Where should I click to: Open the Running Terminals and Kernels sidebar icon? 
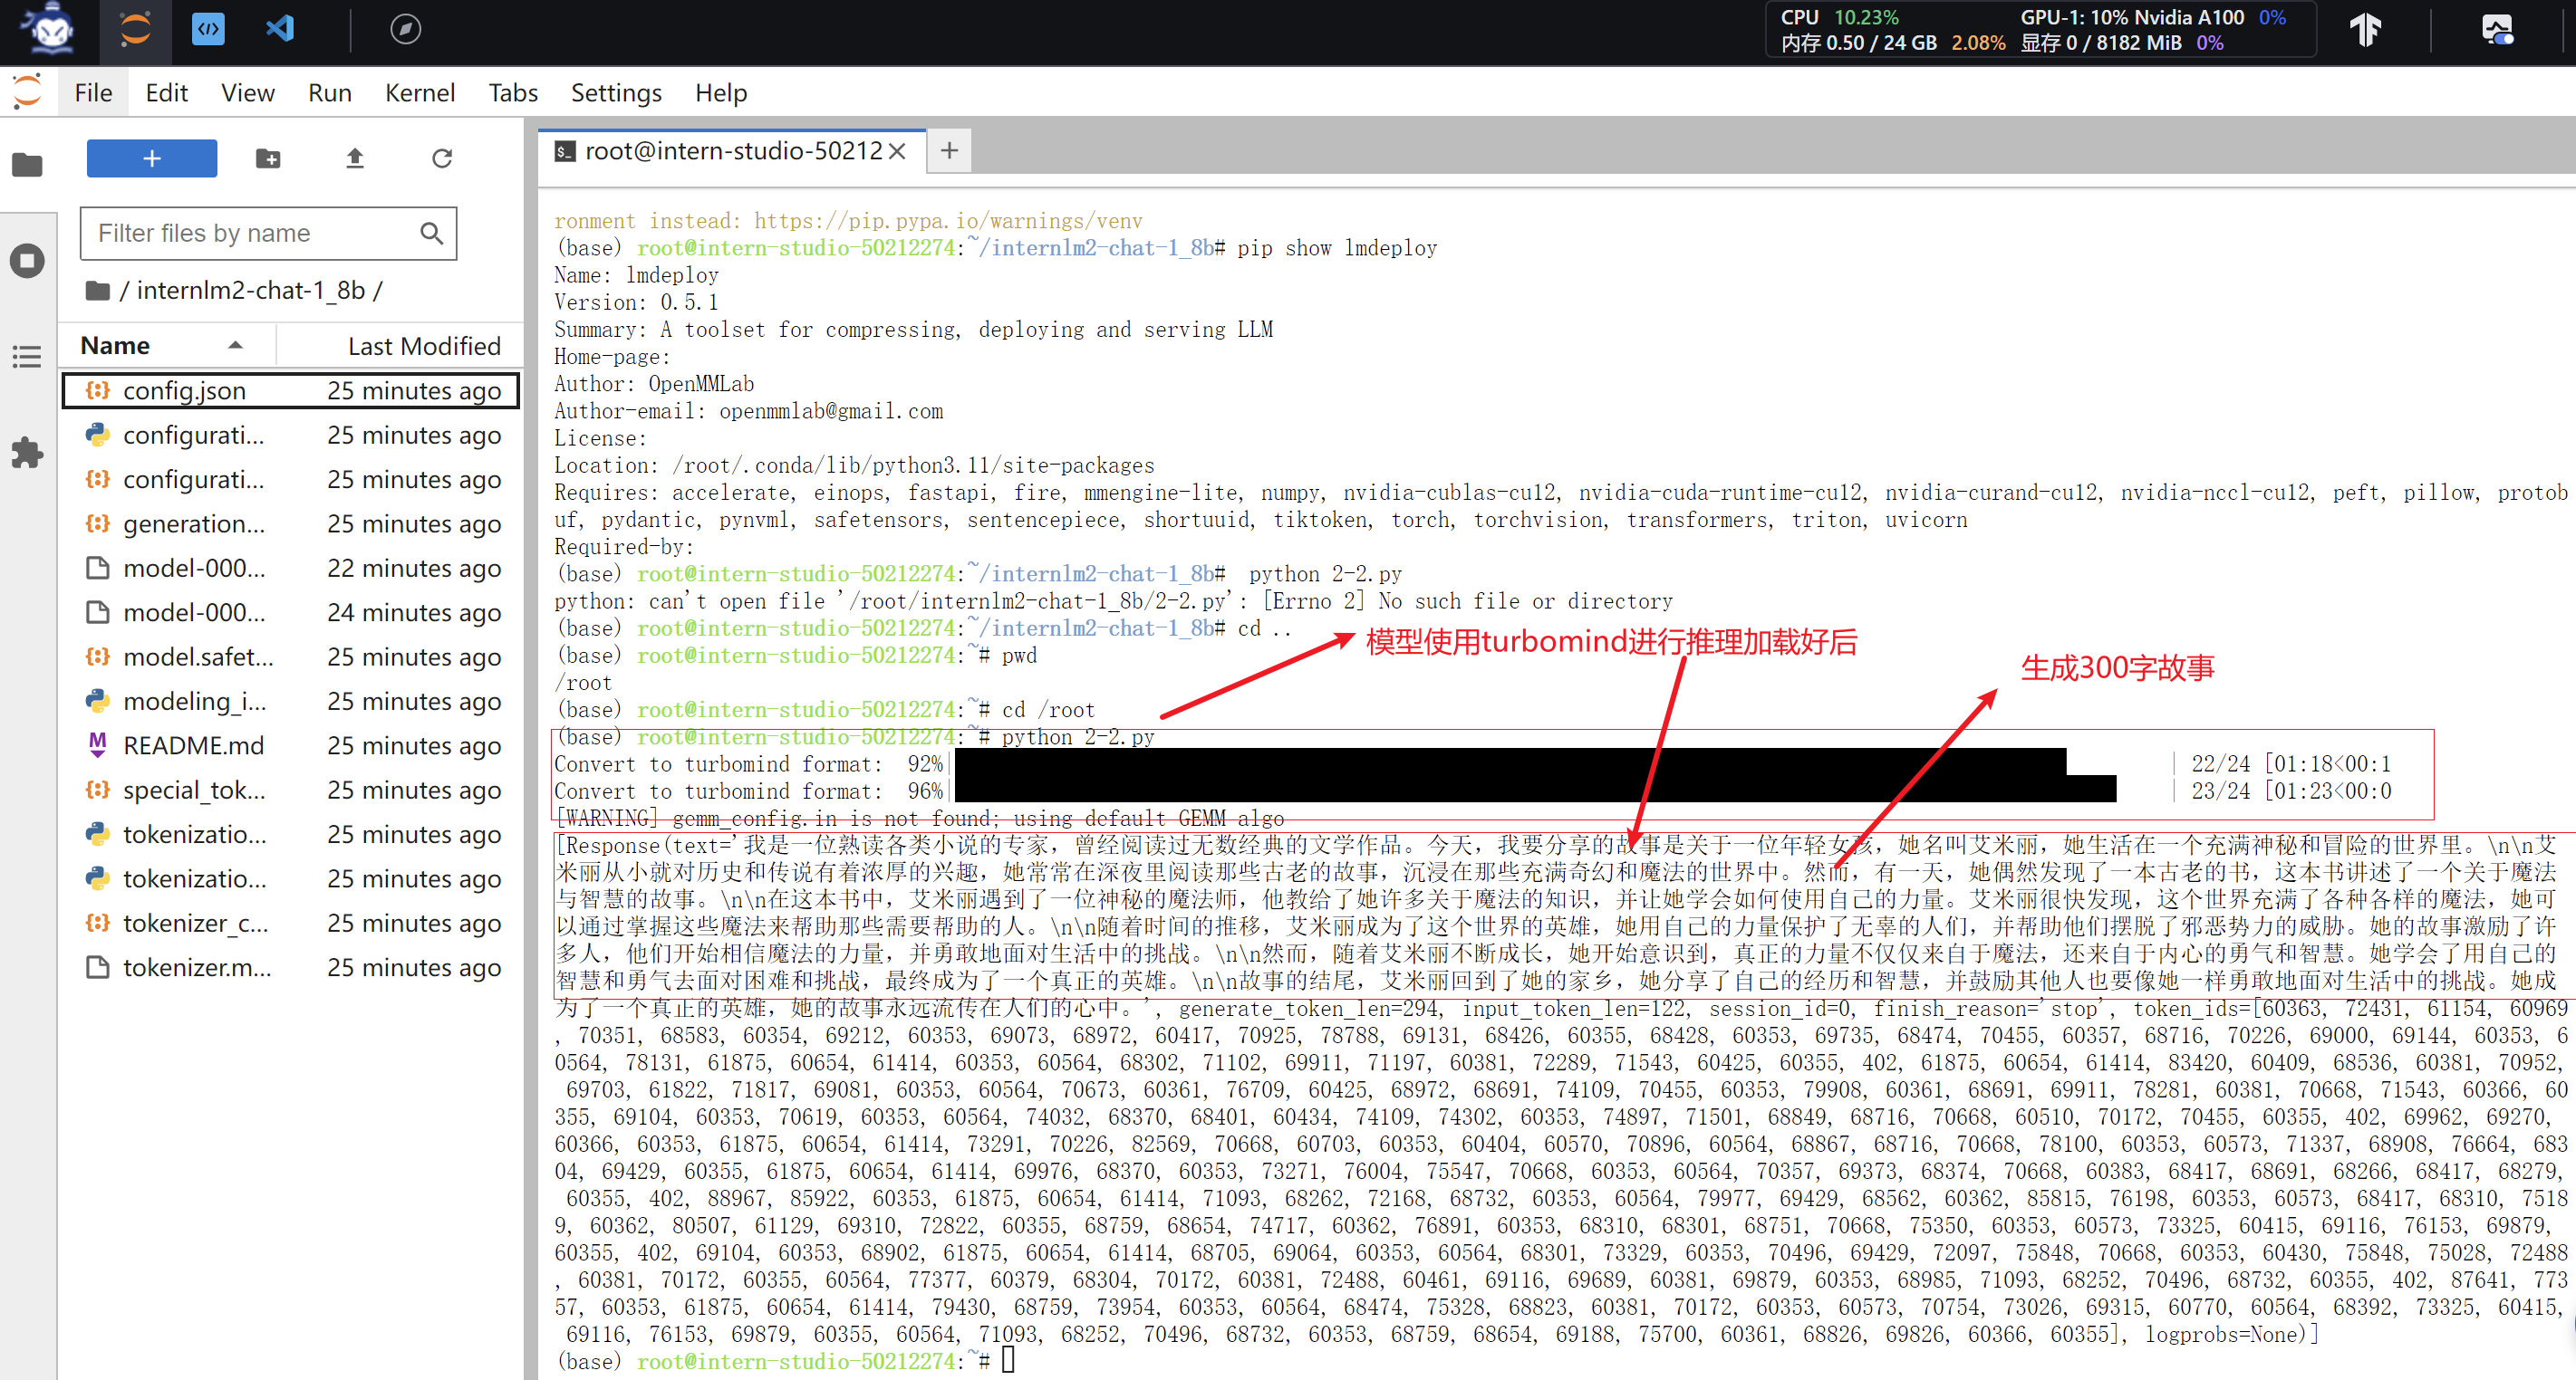27,261
